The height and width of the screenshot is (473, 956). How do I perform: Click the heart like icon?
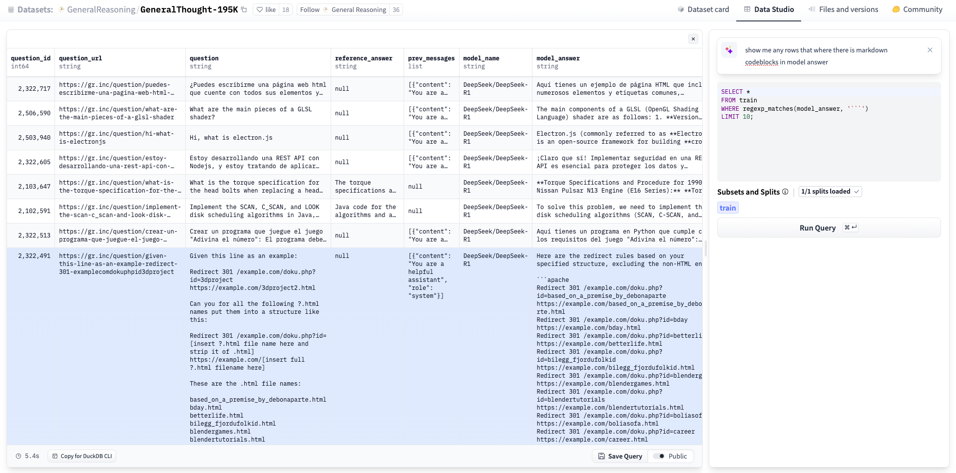pos(260,9)
